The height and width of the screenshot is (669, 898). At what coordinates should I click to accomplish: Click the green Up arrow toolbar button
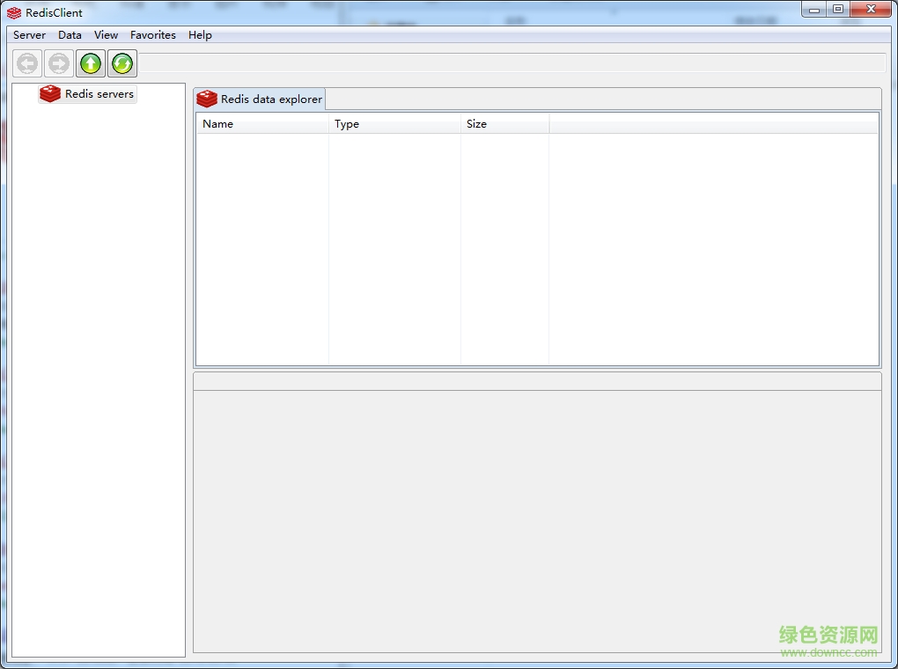pyautogui.click(x=91, y=63)
